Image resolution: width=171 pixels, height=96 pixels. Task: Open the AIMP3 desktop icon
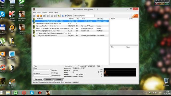pyautogui.click(x=12, y=29)
